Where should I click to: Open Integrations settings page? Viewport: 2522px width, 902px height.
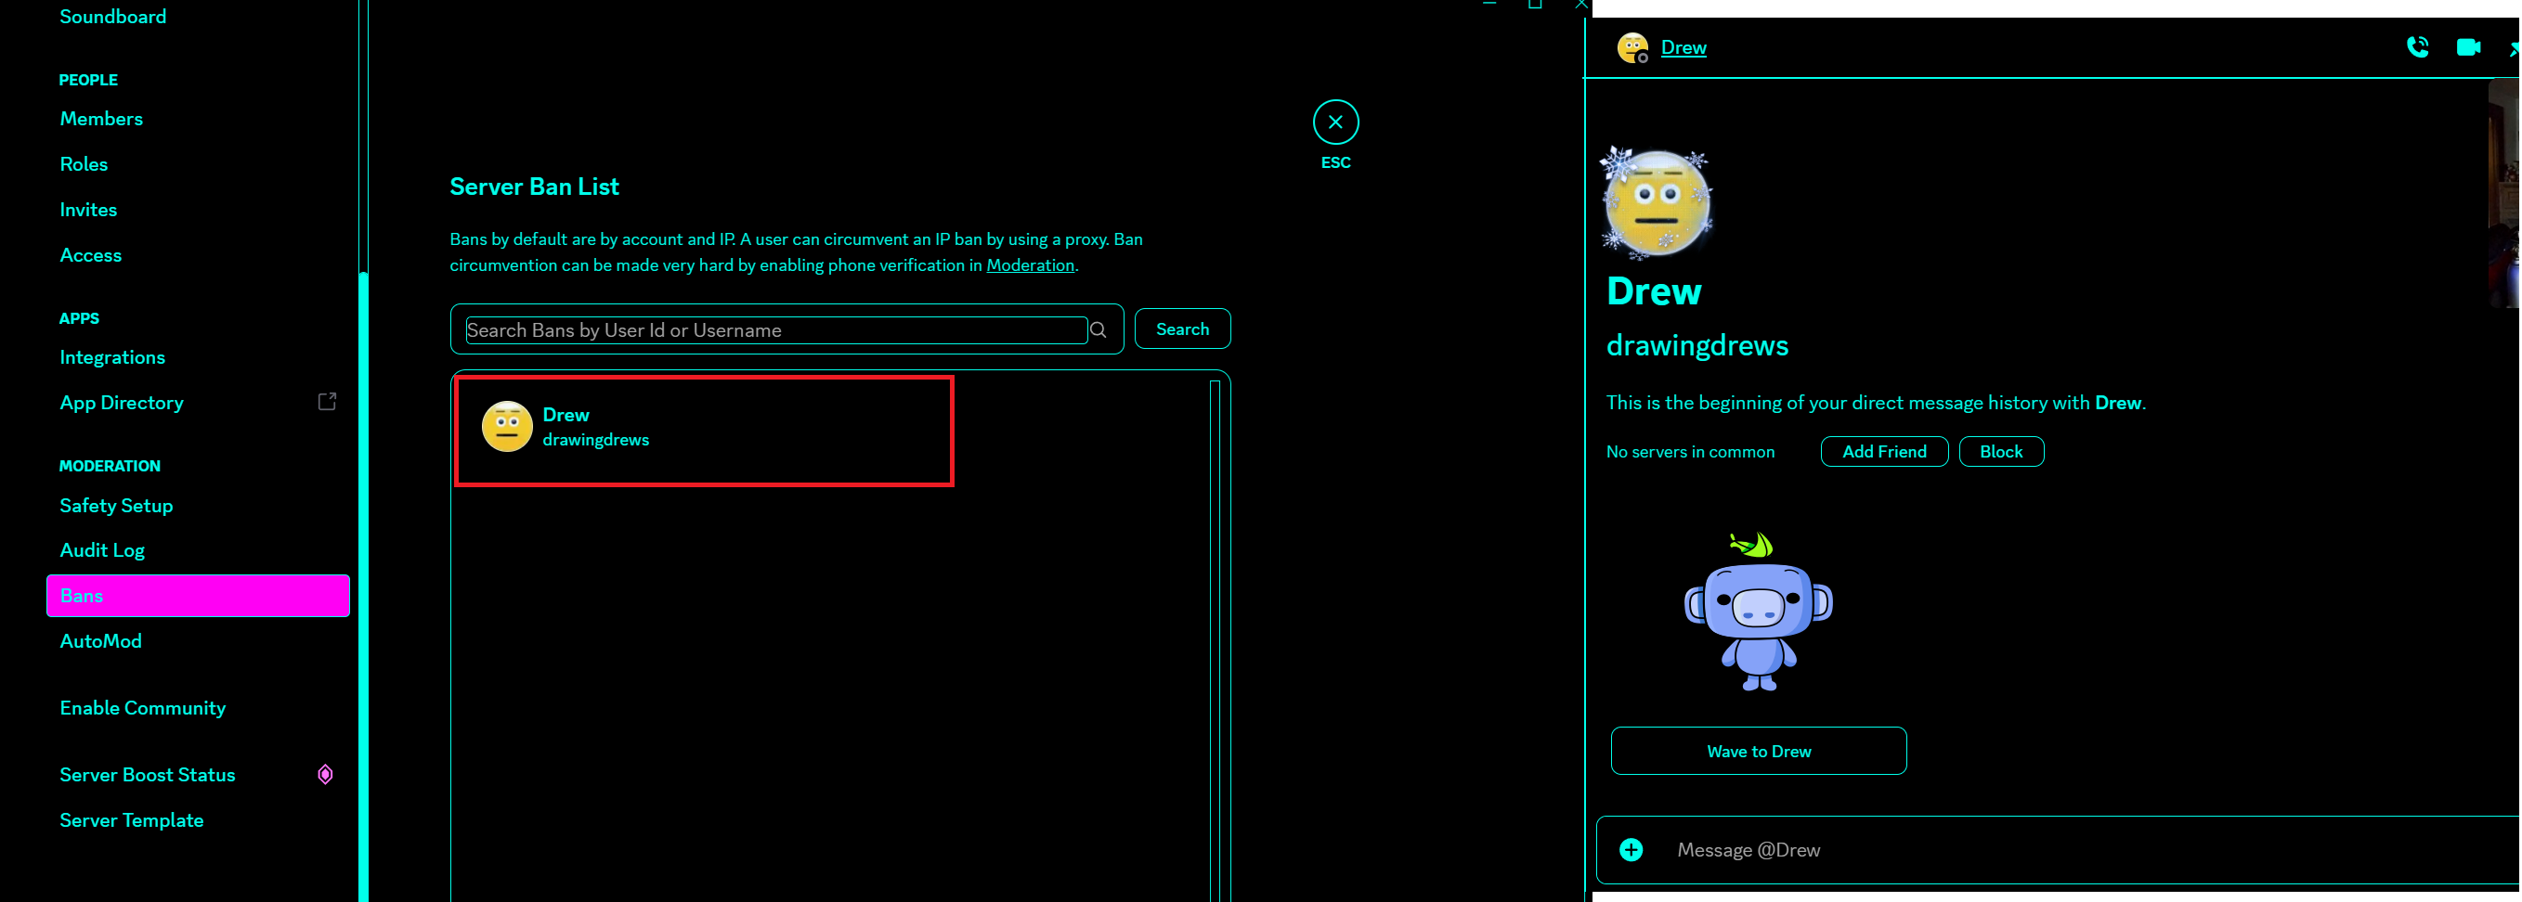coord(111,357)
